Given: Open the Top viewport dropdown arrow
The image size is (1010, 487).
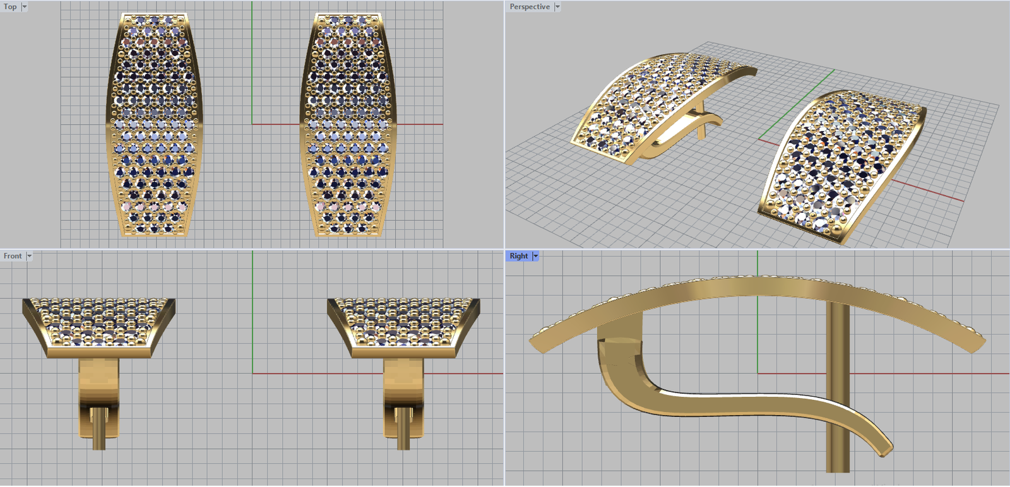Looking at the screenshot, I should click(25, 7).
